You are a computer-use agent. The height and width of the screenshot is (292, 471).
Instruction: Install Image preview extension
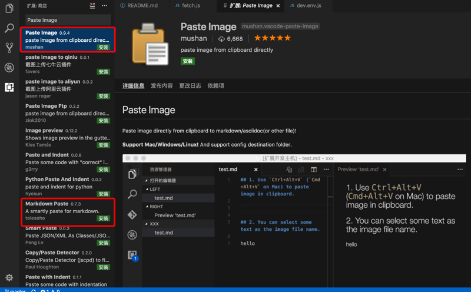coord(104,145)
